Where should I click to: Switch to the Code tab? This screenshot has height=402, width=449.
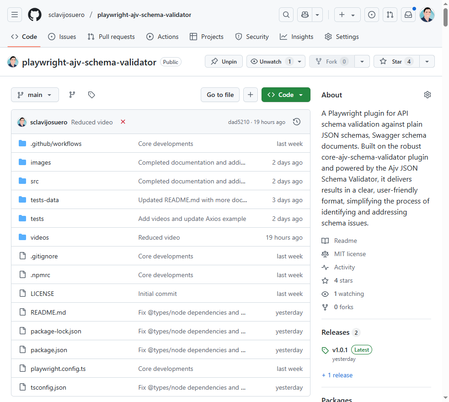[24, 37]
